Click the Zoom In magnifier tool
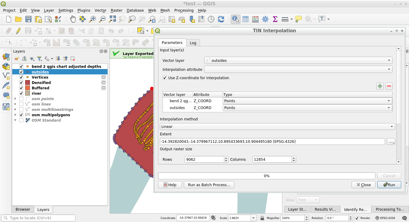Image resolution: width=409 pixels, height=222 pixels. click(x=93, y=19)
